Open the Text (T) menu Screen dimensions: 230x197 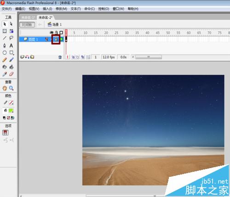(x=75, y=9)
